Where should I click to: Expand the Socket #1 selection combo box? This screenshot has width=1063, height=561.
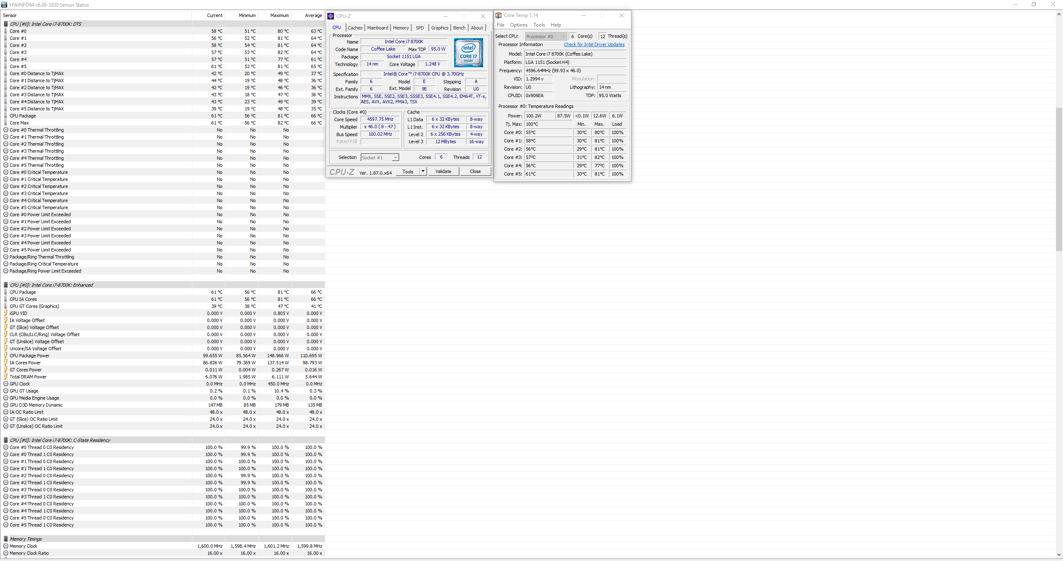click(x=395, y=158)
